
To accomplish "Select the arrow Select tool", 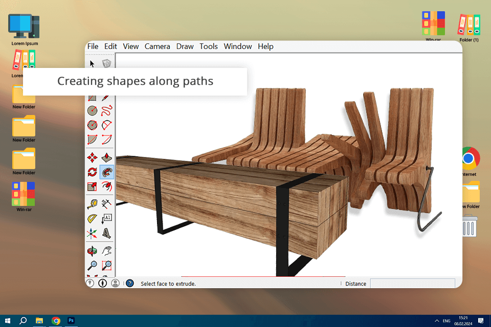I will (x=92, y=64).
